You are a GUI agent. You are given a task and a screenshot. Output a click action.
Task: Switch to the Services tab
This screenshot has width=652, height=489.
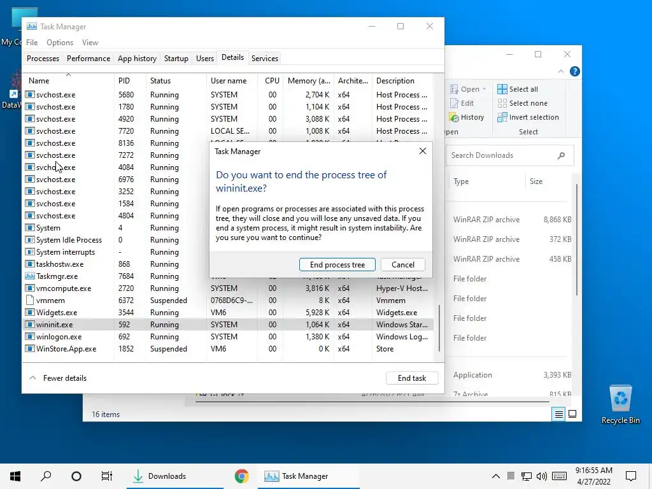pyautogui.click(x=264, y=58)
